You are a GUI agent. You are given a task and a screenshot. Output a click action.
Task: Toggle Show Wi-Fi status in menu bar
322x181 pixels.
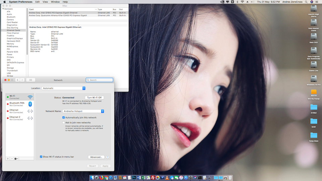click(41, 157)
